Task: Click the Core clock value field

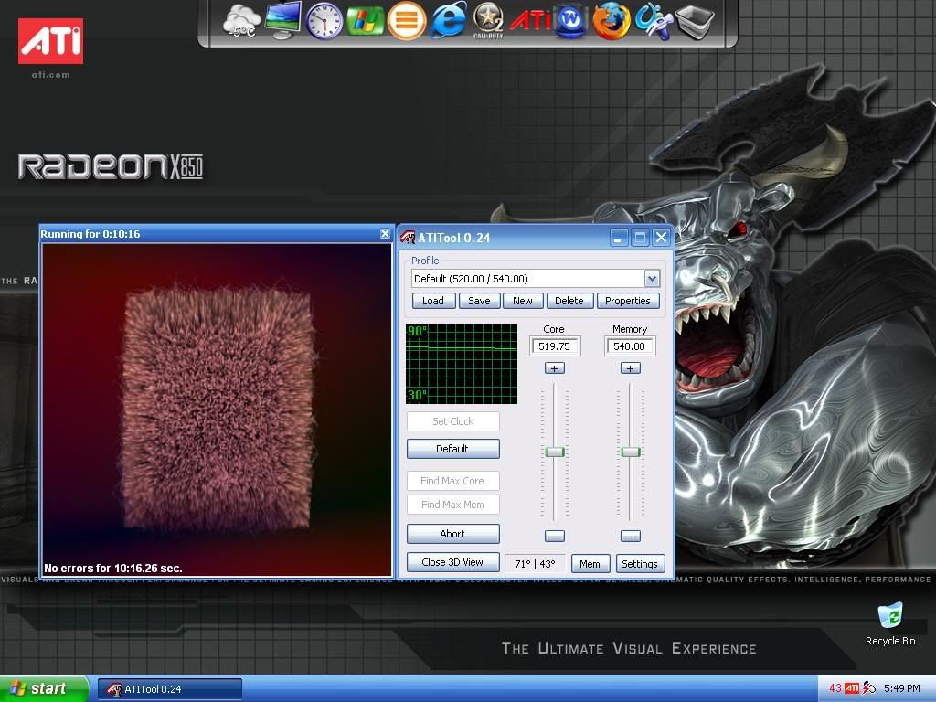Action: point(554,346)
